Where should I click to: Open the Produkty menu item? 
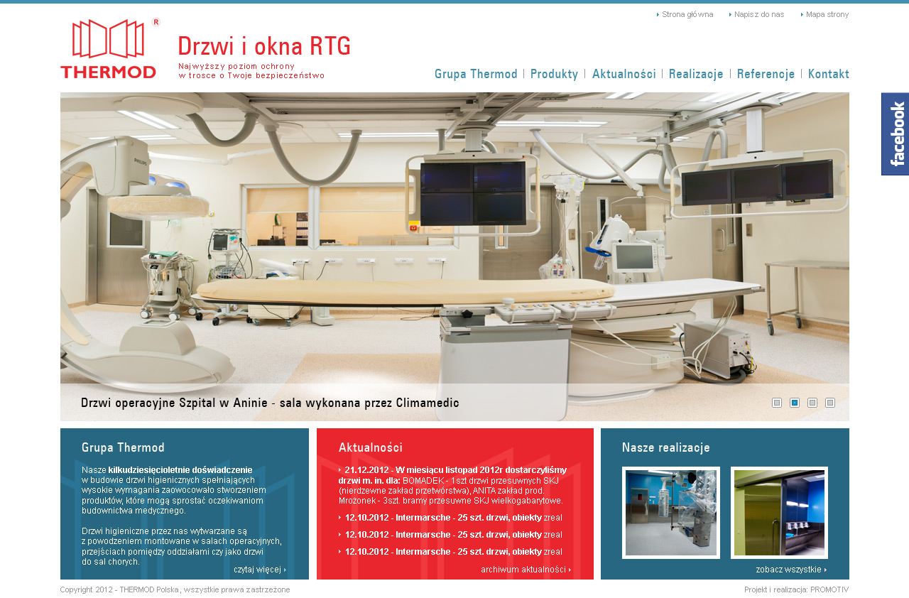tap(554, 74)
